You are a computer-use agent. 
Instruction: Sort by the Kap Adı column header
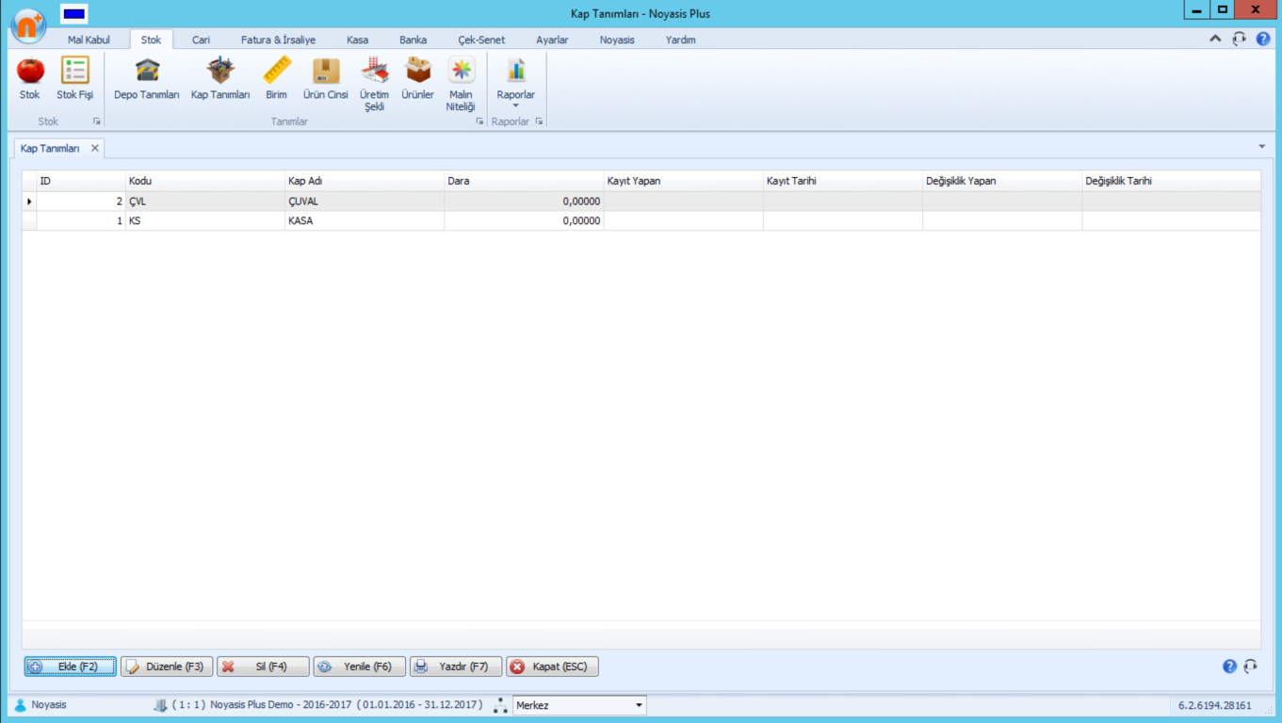click(x=365, y=181)
